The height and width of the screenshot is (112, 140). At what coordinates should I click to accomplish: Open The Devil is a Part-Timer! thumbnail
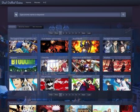(x=86, y=84)
